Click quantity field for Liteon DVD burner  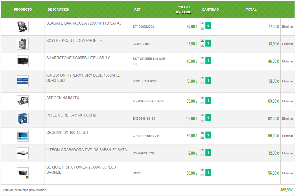coord(208,153)
